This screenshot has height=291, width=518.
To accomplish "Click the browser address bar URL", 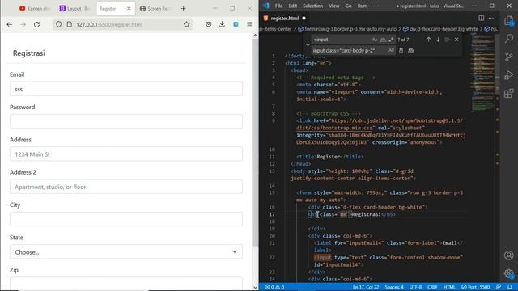I will click(x=109, y=24).
